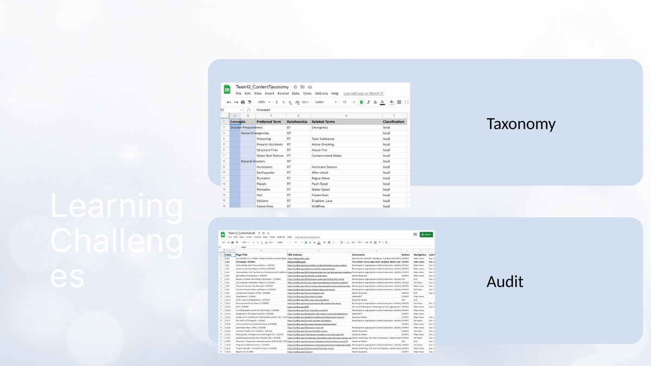
Task: Select the 'Preferred Term' header cell
Action: coord(270,122)
